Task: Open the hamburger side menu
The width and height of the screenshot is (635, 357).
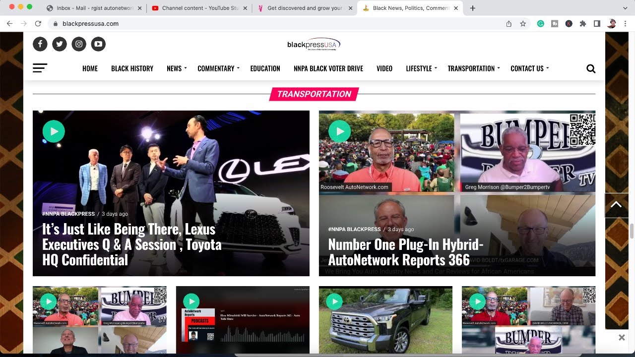Action: 40,68
